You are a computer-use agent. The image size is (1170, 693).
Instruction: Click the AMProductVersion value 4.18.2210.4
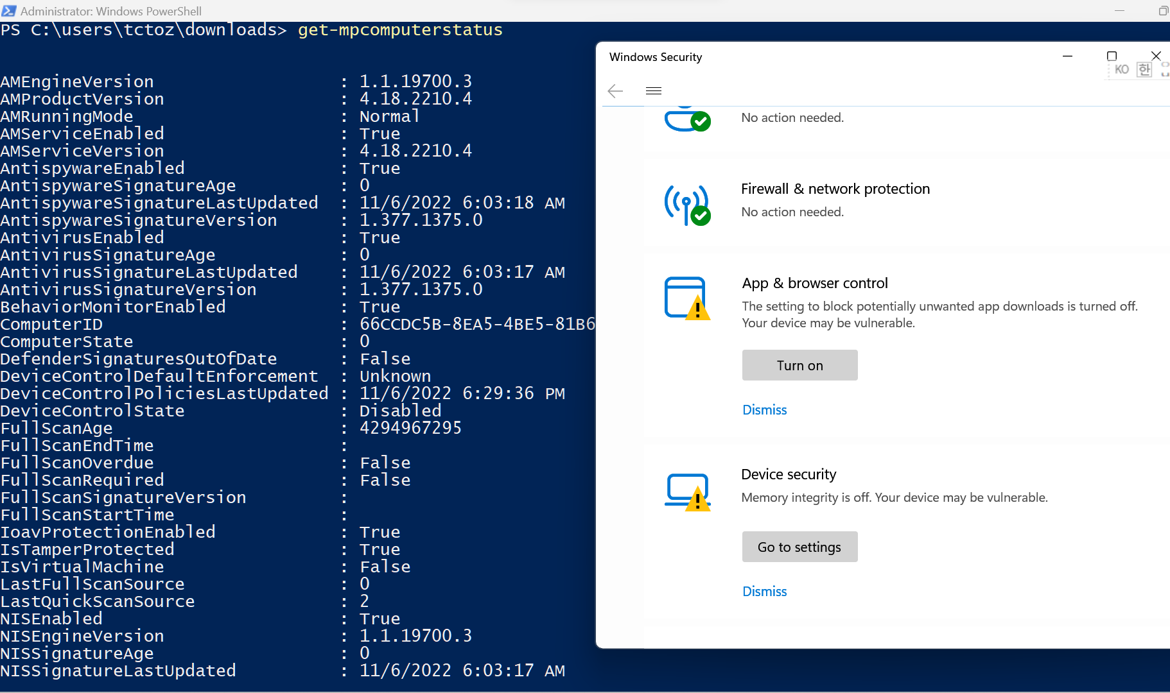point(415,99)
